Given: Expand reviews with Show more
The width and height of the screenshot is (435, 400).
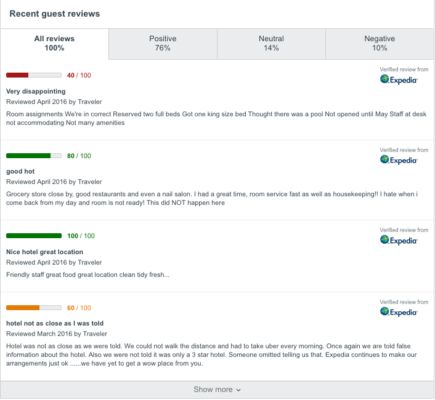Looking at the screenshot, I should click(218, 390).
